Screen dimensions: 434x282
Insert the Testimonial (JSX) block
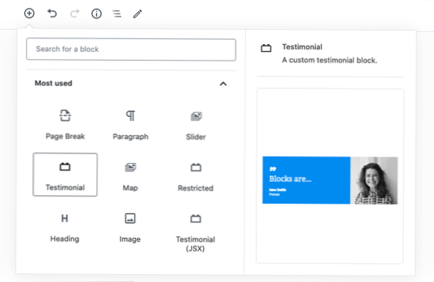pos(196,231)
